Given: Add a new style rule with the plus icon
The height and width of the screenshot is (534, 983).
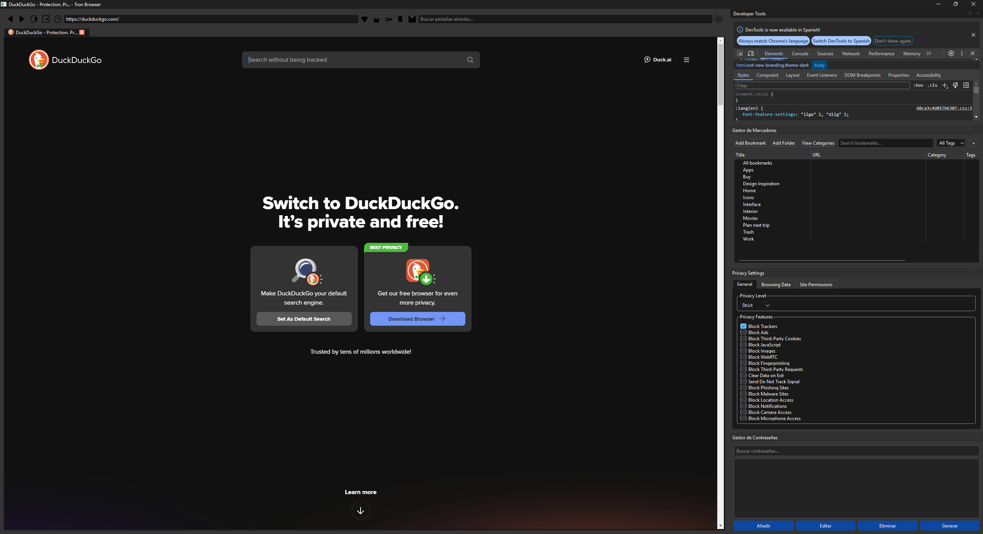Looking at the screenshot, I should click(945, 85).
